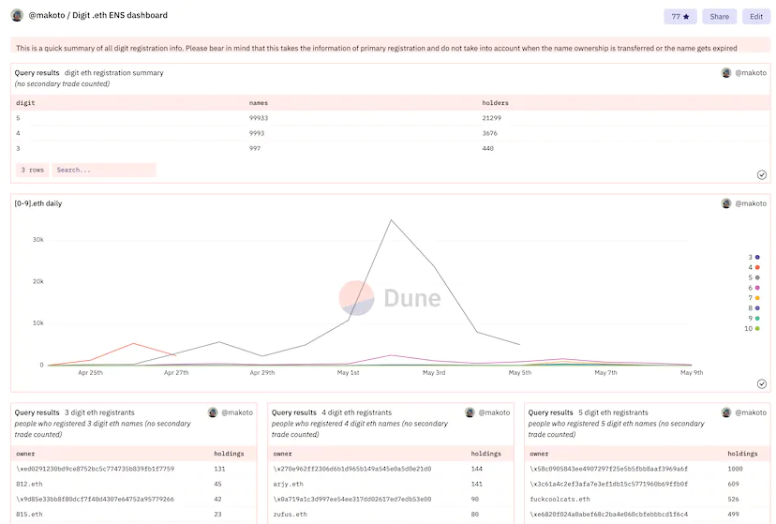Click the checkmark icon on registration summary panel
Viewport: 776px width, 524px height.
pyautogui.click(x=762, y=174)
